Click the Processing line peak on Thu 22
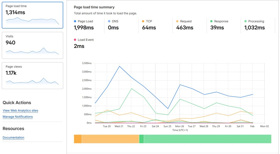The image size is (280, 154). pyautogui.click(x=132, y=89)
